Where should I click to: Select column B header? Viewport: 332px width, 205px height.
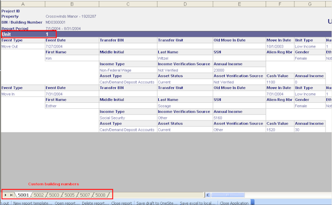pos(72,4)
